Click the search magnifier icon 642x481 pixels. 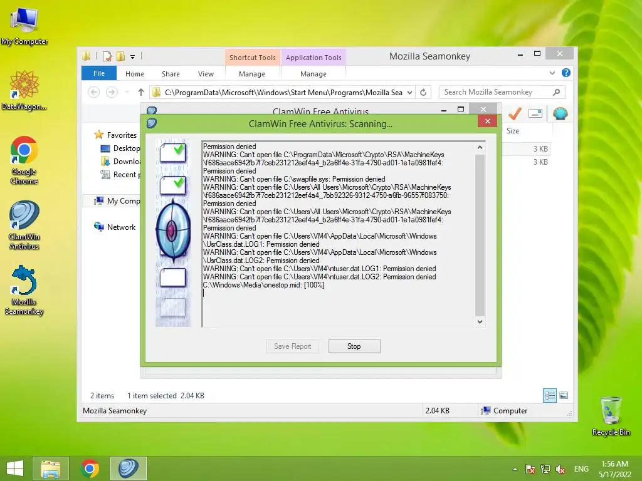click(557, 92)
